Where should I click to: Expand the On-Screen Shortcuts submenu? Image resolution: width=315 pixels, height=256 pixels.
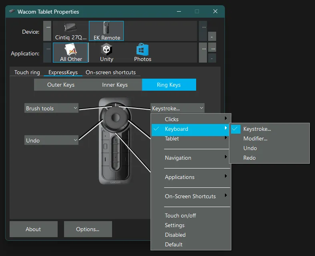click(x=191, y=196)
